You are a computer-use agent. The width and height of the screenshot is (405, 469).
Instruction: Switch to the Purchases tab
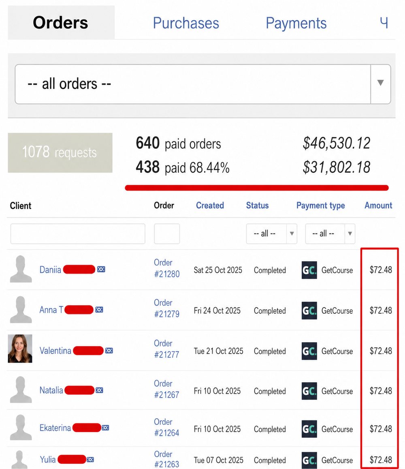click(x=186, y=23)
